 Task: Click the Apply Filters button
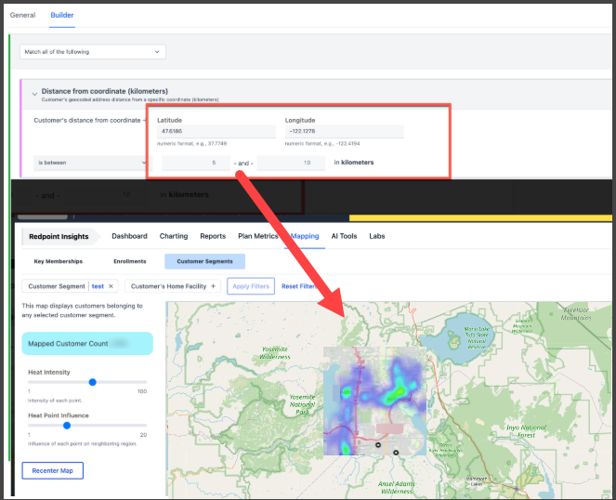pos(250,286)
